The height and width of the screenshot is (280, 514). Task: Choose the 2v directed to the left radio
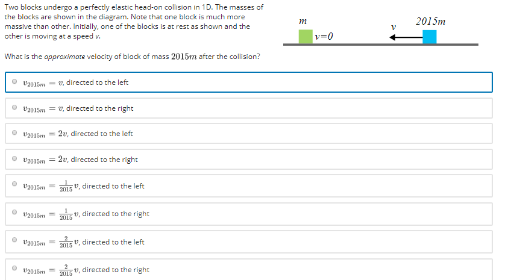[13, 133]
